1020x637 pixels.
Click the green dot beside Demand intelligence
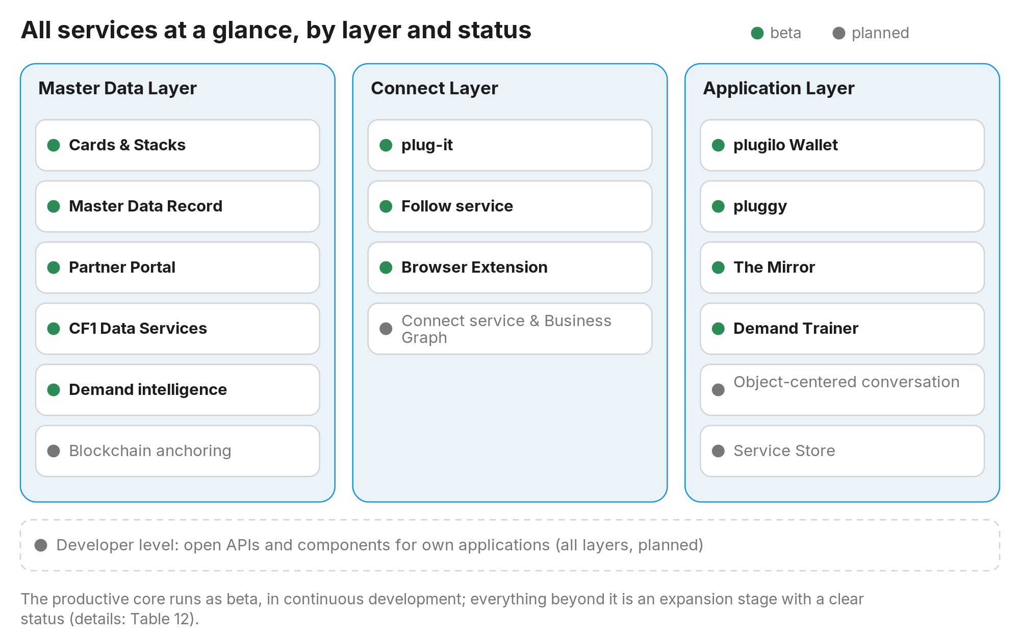click(x=54, y=390)
